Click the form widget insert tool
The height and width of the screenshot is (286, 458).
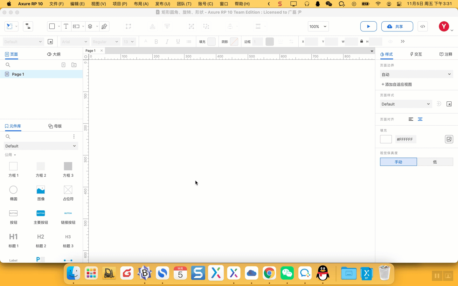click(x=76, y=26)
